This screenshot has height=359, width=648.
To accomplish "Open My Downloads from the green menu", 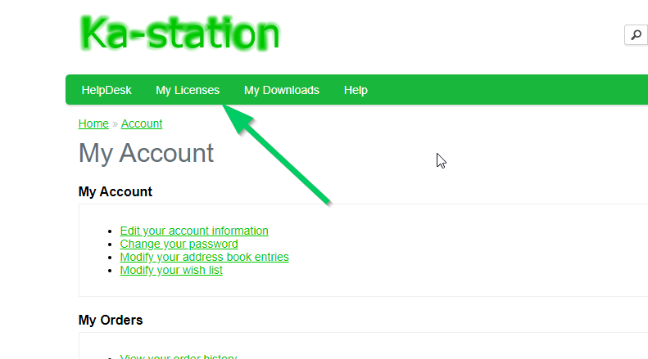I will (281, 90).
